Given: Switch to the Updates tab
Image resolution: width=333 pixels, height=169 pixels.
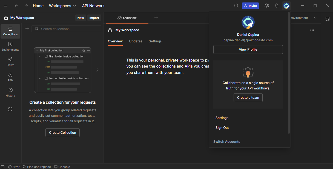Looking at the screenshot, I should click(x=136, y=41).
